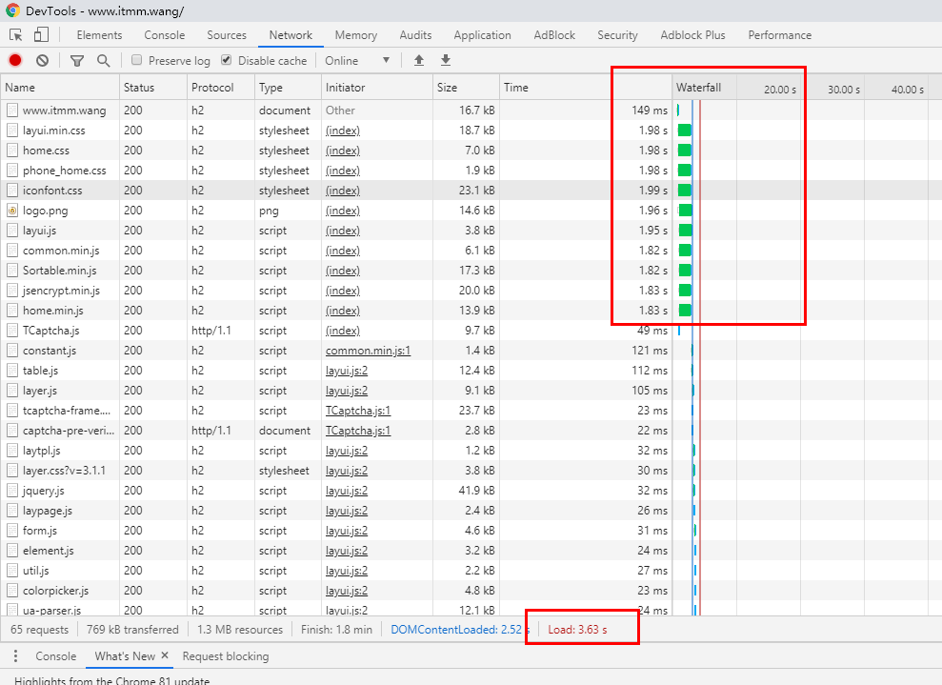This screenshot has height=685, width=942.
Task: Stop recording network log with red button
Action: [x=15, y=60]
